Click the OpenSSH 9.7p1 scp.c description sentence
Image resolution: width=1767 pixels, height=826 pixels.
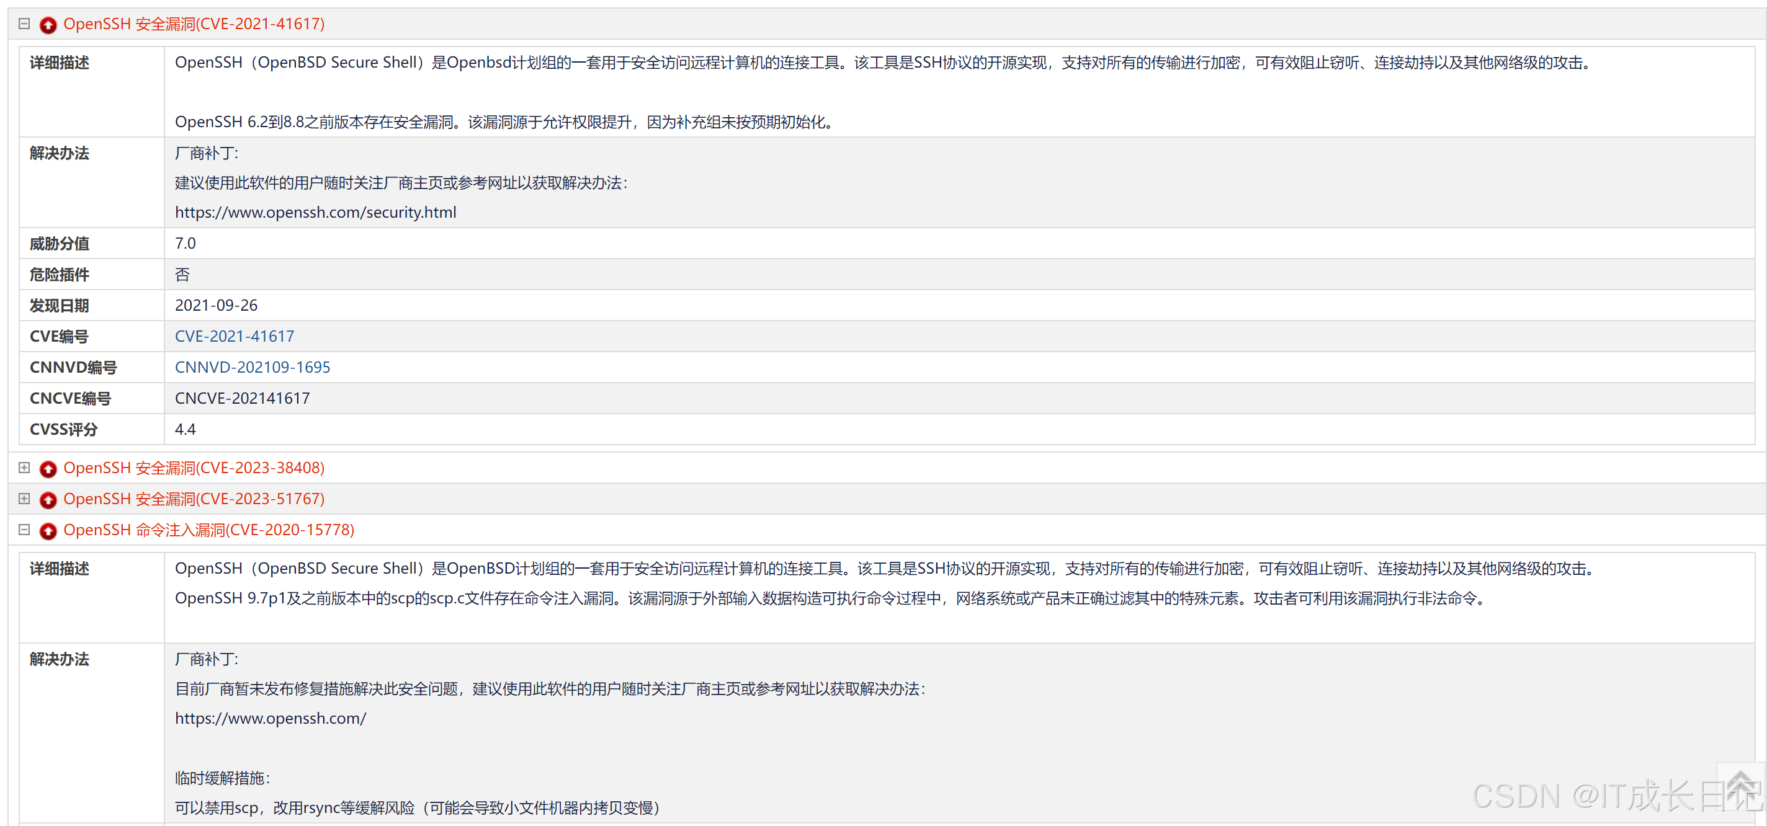point(832,598)
